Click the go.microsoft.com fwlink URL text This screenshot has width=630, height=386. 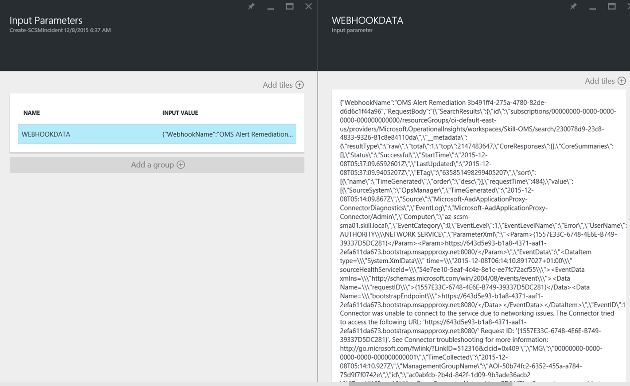click(x=416, y=348)
